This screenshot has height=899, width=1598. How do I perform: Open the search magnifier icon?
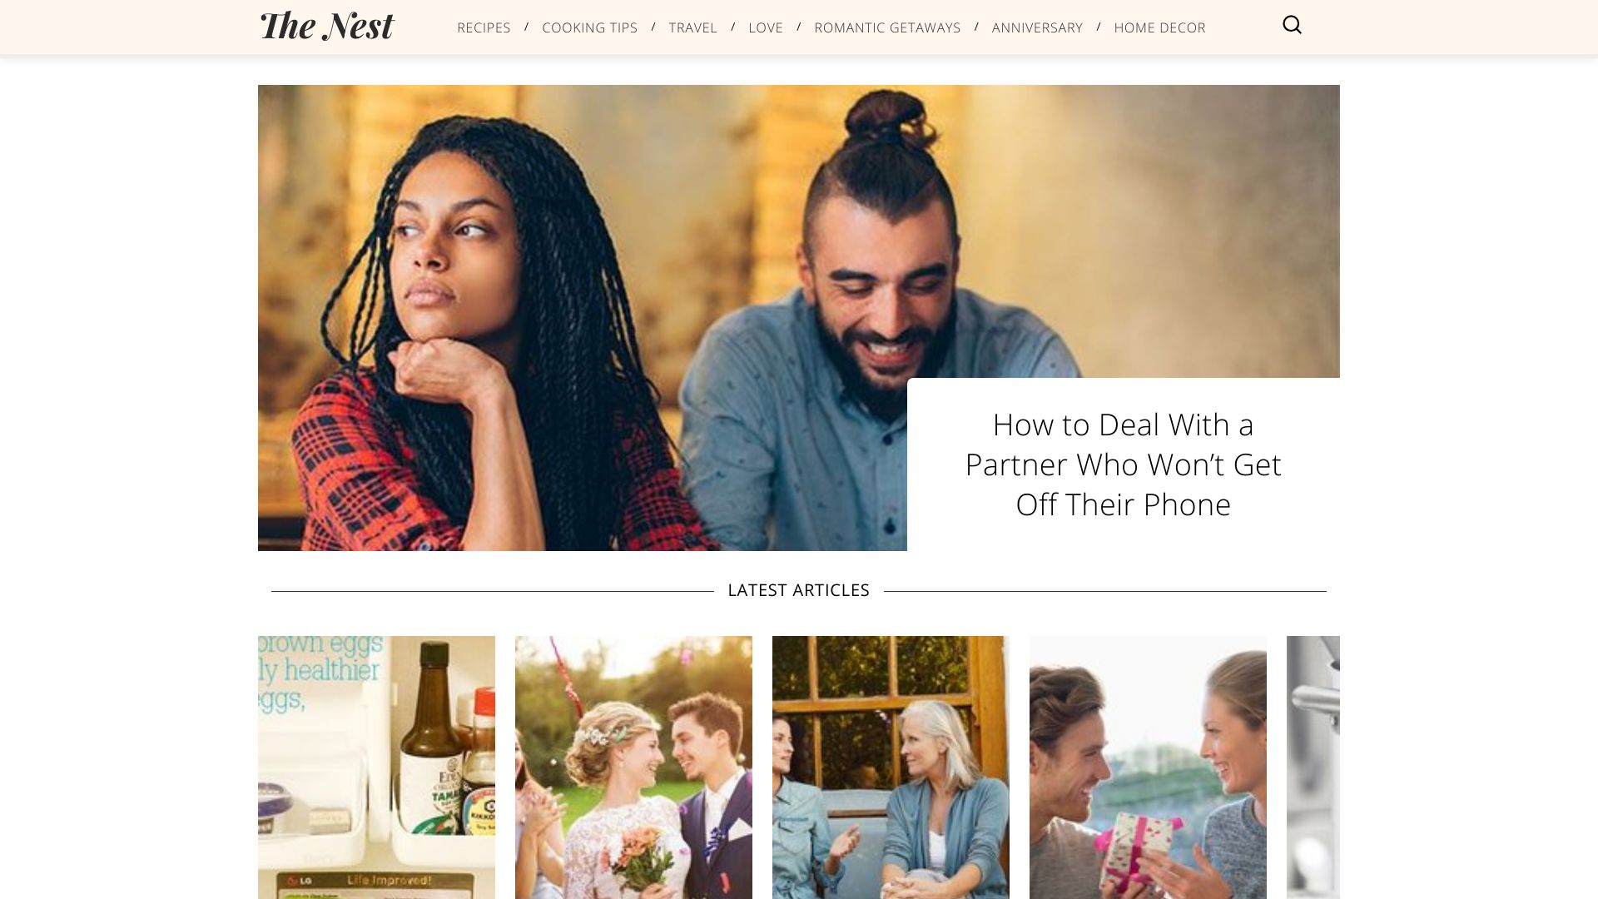tap(1292, 25)
